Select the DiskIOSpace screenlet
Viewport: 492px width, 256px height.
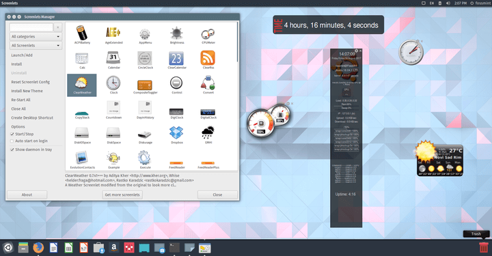tap(82, 135)
